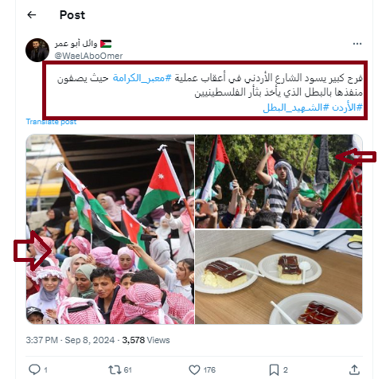Open the @WaelAboOmer handle link
The width and height of the screenshot is (382, 379).
(88, 56)
